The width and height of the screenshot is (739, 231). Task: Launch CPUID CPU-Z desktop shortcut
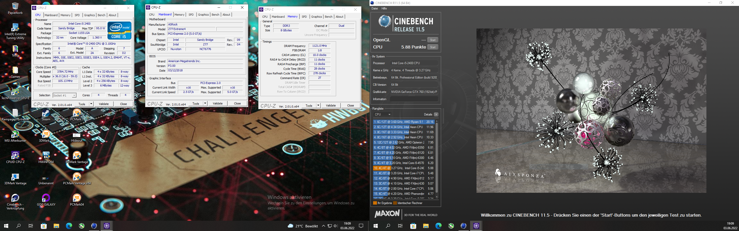tap(15, 158)
